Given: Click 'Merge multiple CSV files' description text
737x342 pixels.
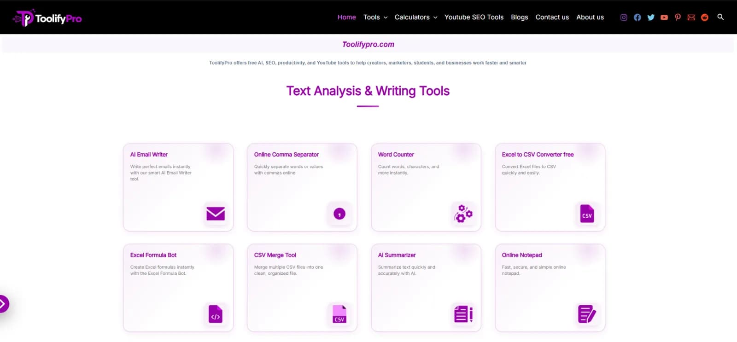Looking at the screenshot, I should [289, 270].
